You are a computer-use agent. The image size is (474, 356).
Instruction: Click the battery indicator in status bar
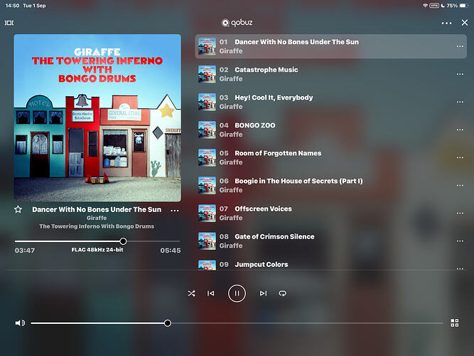(463, 6)
